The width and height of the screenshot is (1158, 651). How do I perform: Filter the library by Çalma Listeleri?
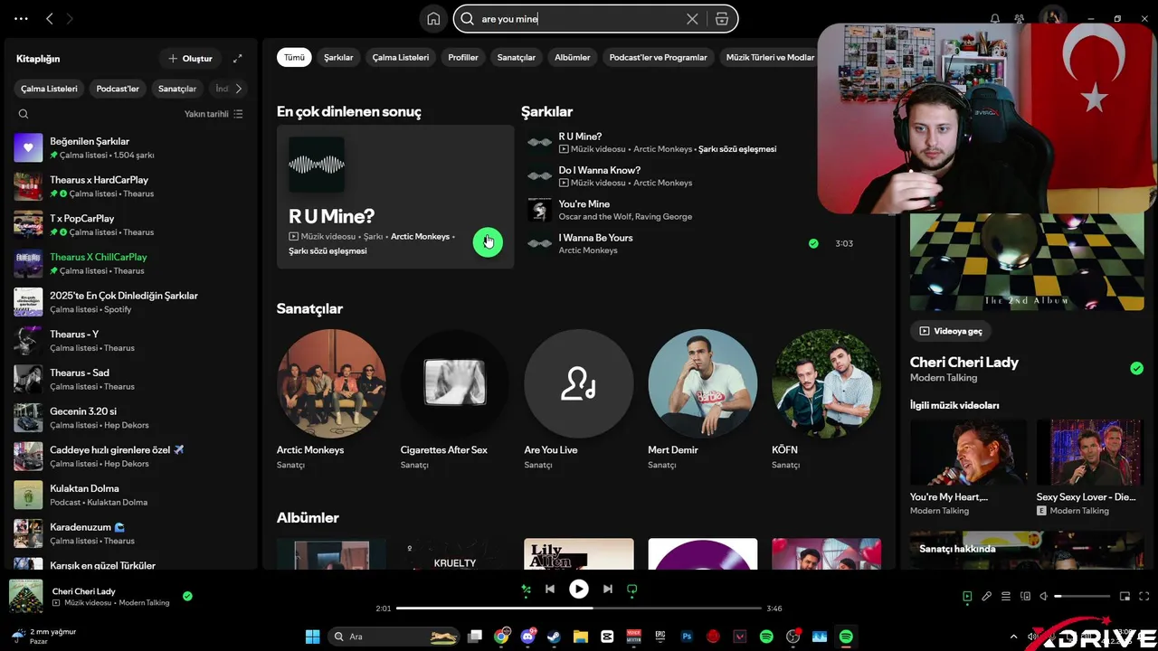pos(50,89)
